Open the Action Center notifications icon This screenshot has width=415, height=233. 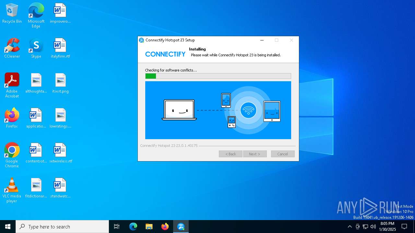404,227
